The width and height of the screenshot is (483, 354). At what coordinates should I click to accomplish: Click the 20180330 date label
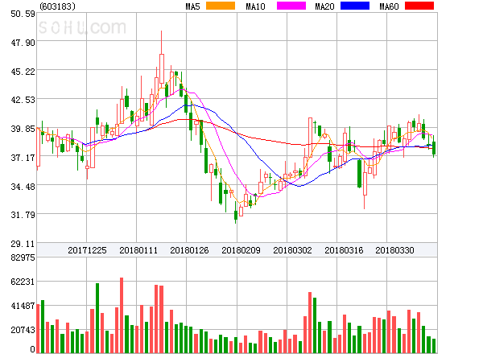pyautogui.click(x=394, y=250)
